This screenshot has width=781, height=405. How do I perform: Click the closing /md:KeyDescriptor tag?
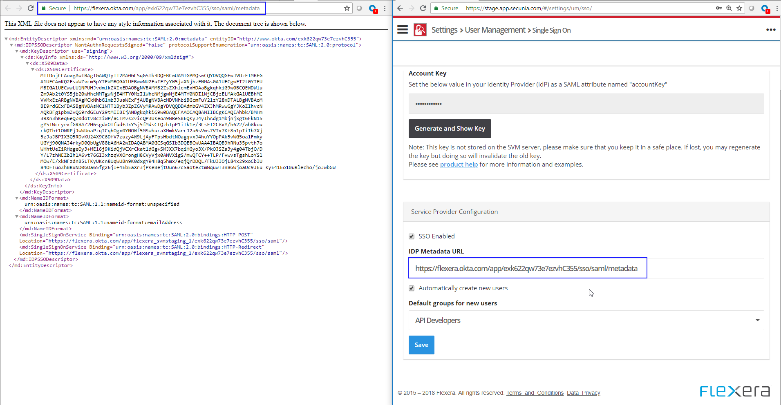pos(47,192)
